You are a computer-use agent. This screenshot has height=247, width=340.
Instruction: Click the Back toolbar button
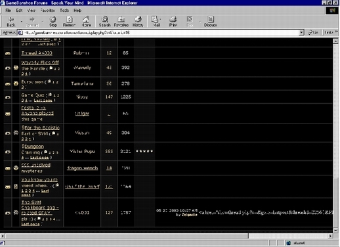point(11,22)
